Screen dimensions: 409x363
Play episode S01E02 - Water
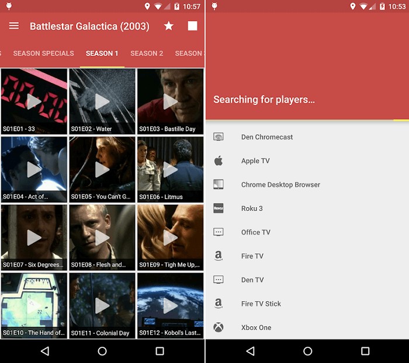[102, 102]
